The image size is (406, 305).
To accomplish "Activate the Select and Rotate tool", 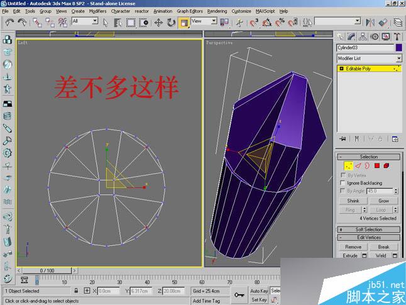I will [x=171, y=23].
